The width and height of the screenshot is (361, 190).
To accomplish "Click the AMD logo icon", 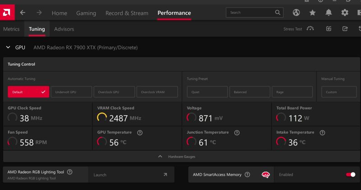I will coord(7,13).
